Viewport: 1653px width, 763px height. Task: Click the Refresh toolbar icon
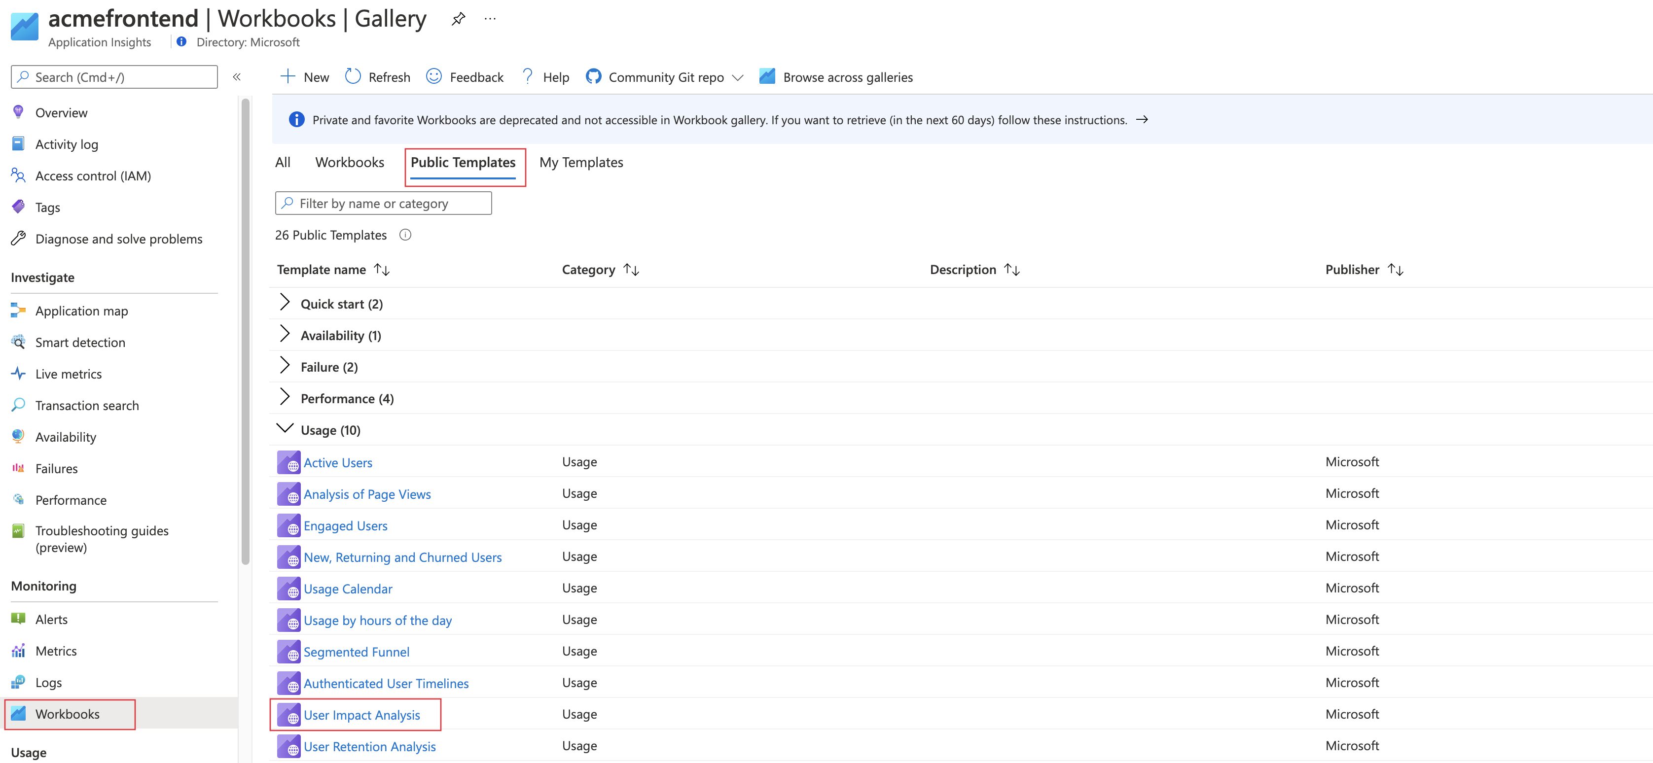click(x=353, y=77)
